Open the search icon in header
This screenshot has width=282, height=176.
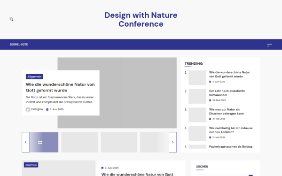click(x=11, y=19)
